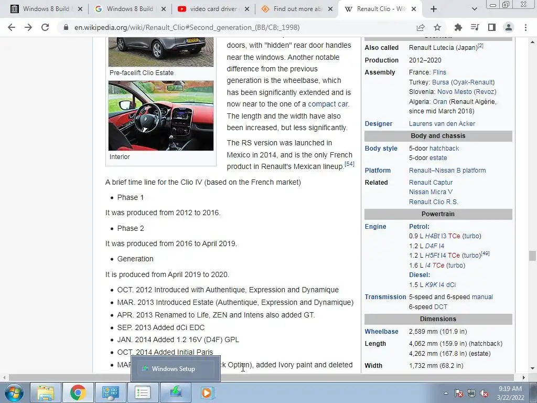This screenshot has height=403, width=537.
Task: Reload the Wikipedia page
Action: point(45,27)
